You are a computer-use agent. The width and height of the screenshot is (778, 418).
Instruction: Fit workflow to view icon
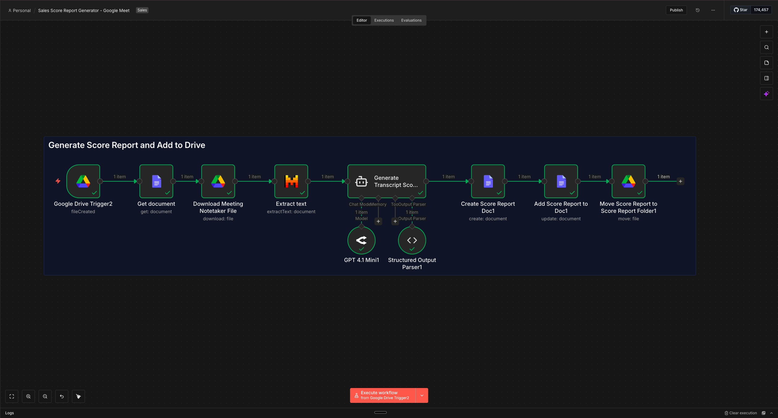12,396
